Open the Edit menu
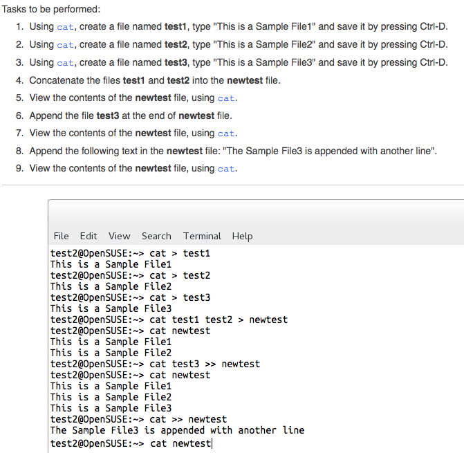Screen dimensions: 464x453 click(x=89, y=236)
